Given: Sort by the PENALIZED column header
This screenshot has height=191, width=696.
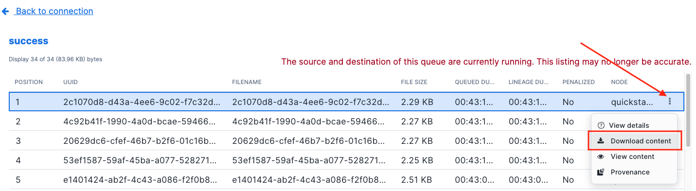Looking at the screenshot, I should 578,82.
